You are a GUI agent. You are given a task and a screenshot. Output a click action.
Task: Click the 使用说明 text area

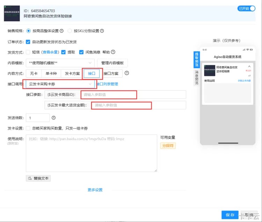(x=92, y=153)
